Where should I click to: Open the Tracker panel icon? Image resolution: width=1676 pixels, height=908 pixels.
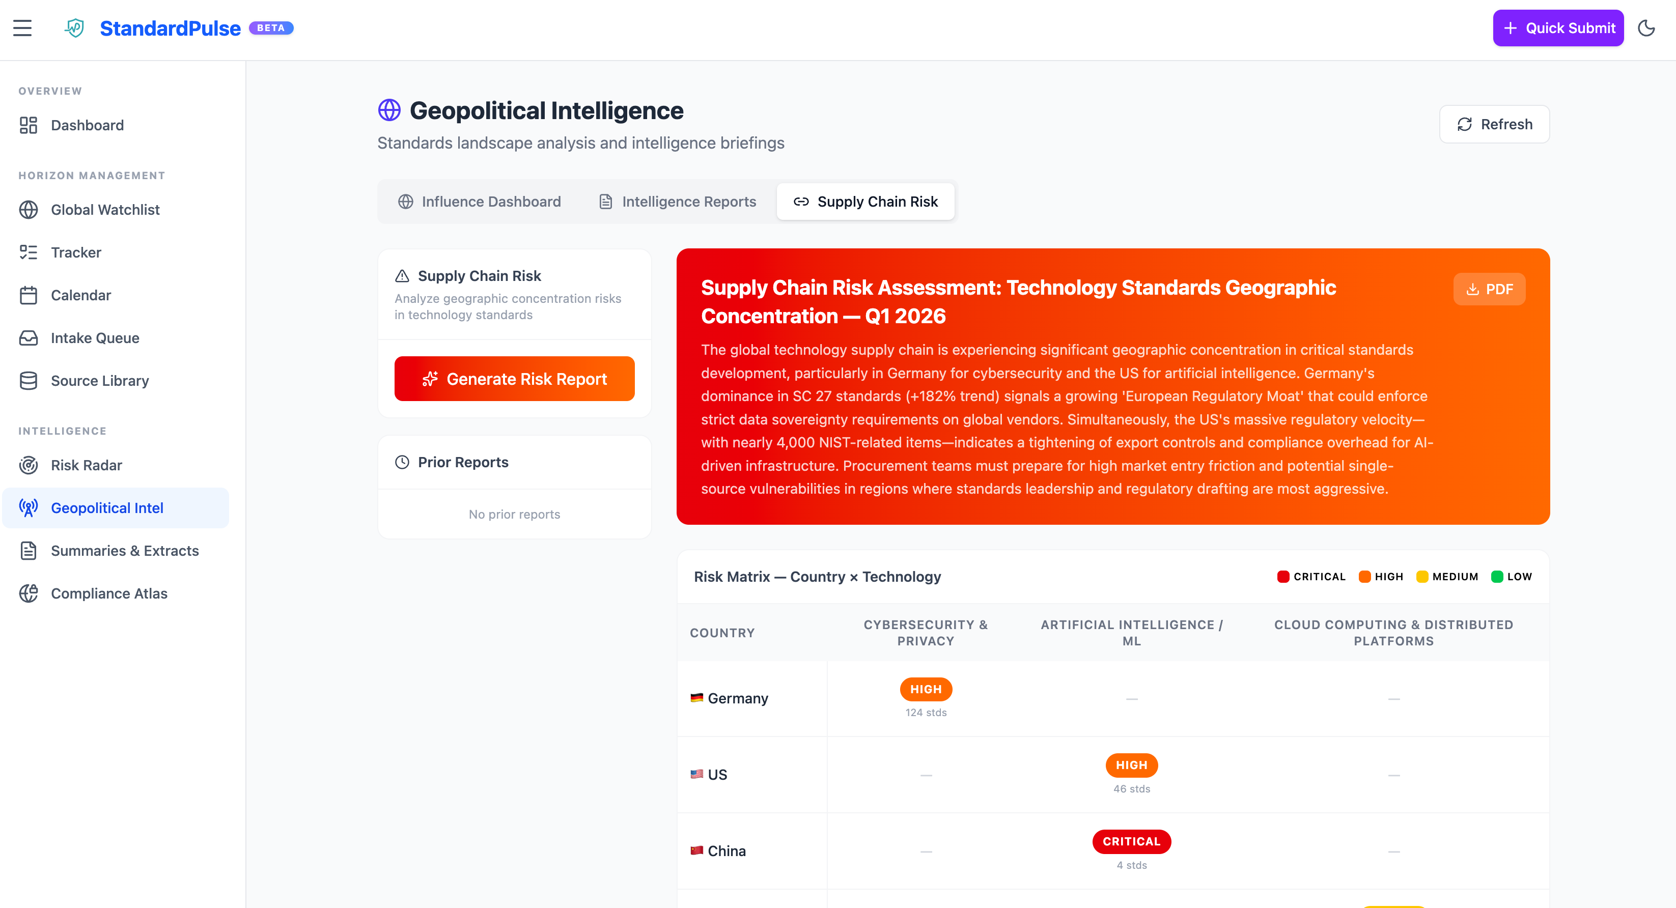[29, 252]
